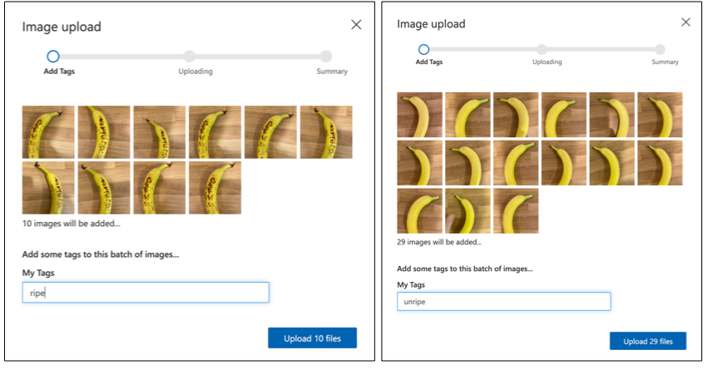Select the Summary step circle in left dialog

326,57
